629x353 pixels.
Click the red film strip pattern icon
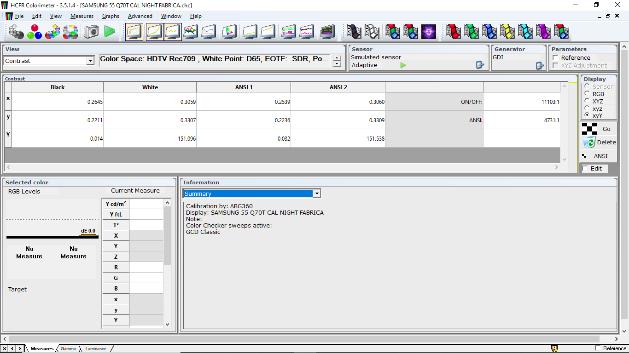click(454, 32)
